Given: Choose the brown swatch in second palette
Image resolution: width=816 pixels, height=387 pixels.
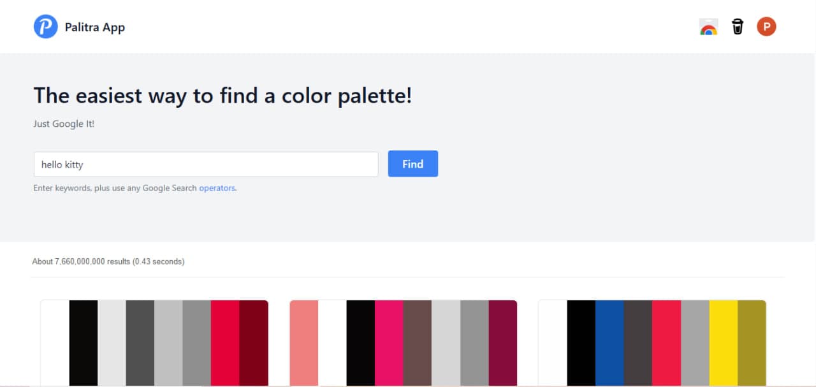Looking at the screenshot, I should click(x=418, y=343).
